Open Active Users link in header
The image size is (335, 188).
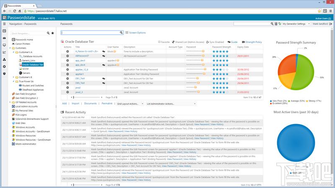click(x=323, y=18)
